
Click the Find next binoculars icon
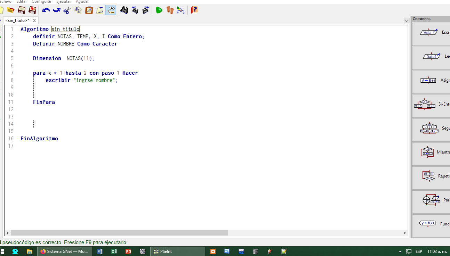(146, 10)
